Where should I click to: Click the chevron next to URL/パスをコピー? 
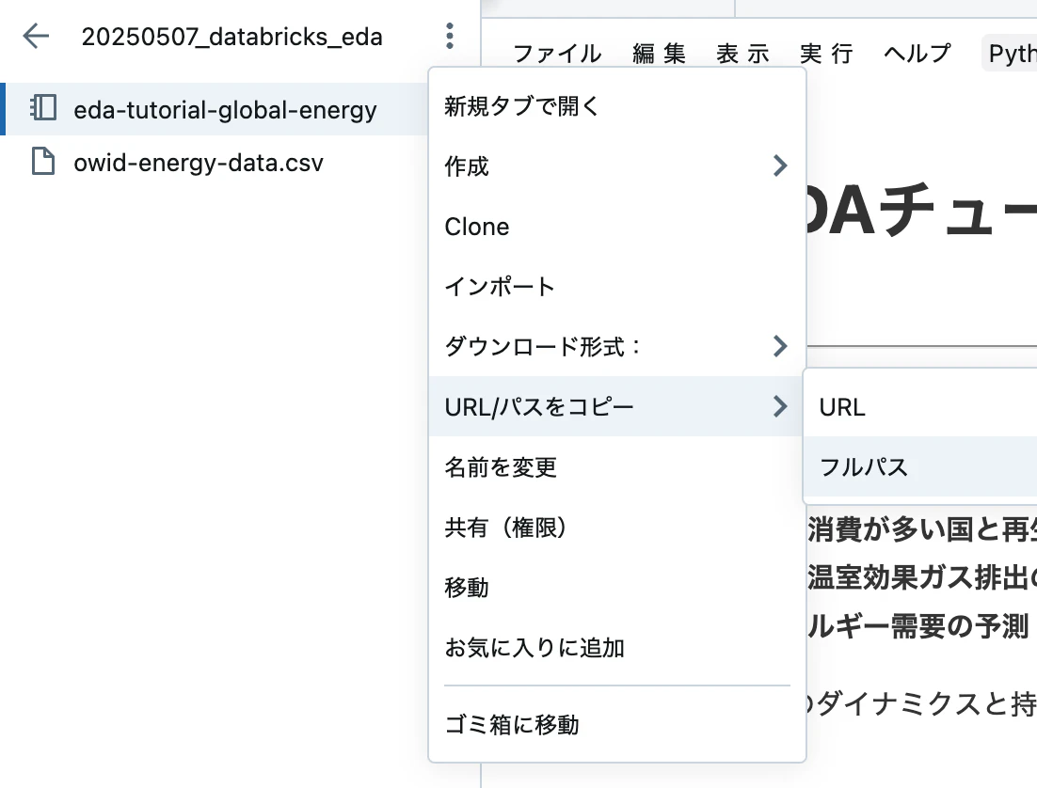[x=780, y=406]
